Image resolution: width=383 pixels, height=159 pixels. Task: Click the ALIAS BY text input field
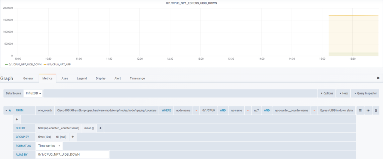(x=73, y=154)
